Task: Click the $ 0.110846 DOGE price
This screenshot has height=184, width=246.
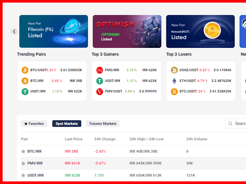Action: (222, 70)
